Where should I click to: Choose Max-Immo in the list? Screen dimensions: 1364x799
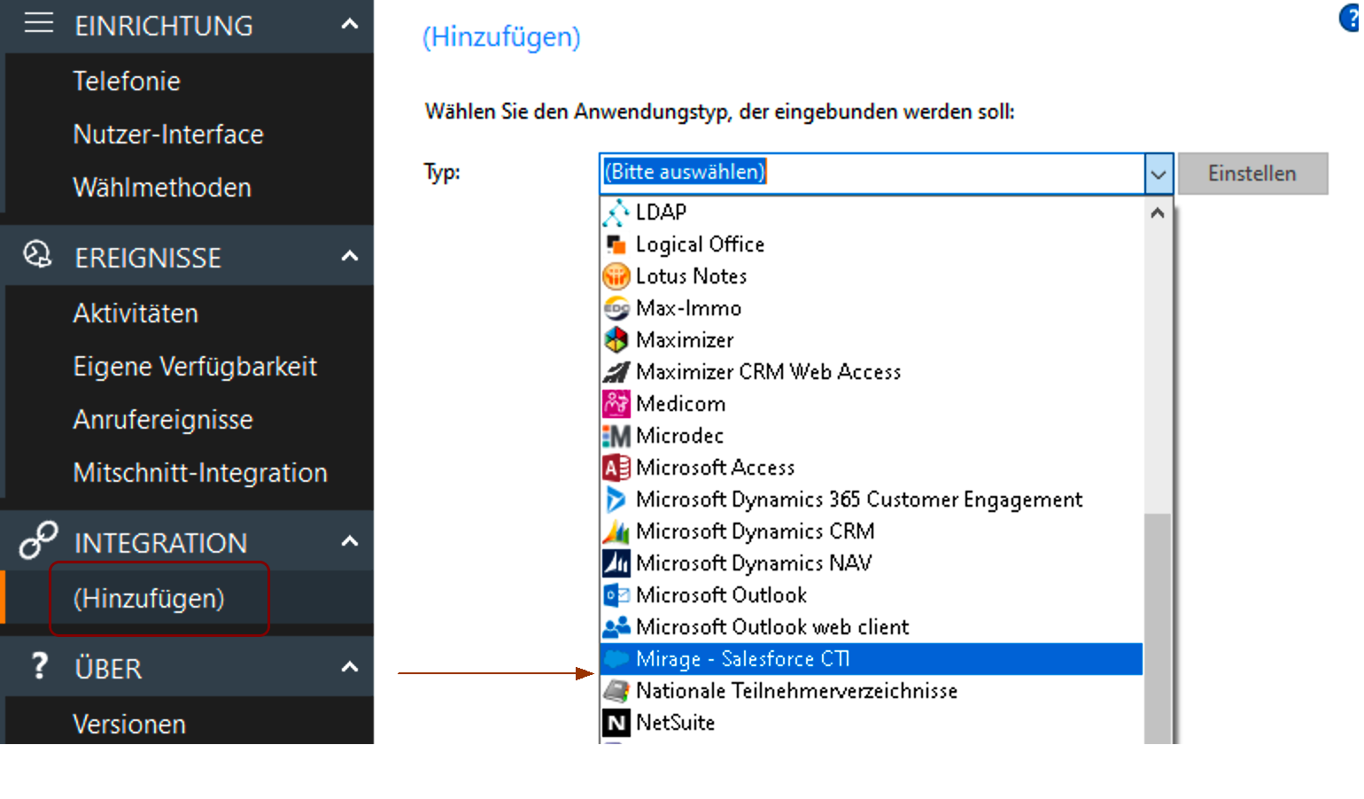tap(872, 308)
